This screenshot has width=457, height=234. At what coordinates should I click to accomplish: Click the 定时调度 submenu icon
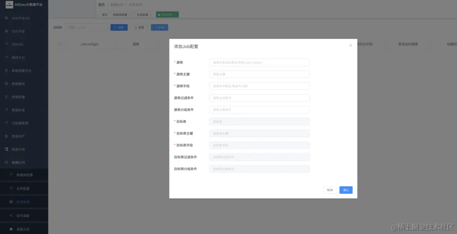coord(11,216)
